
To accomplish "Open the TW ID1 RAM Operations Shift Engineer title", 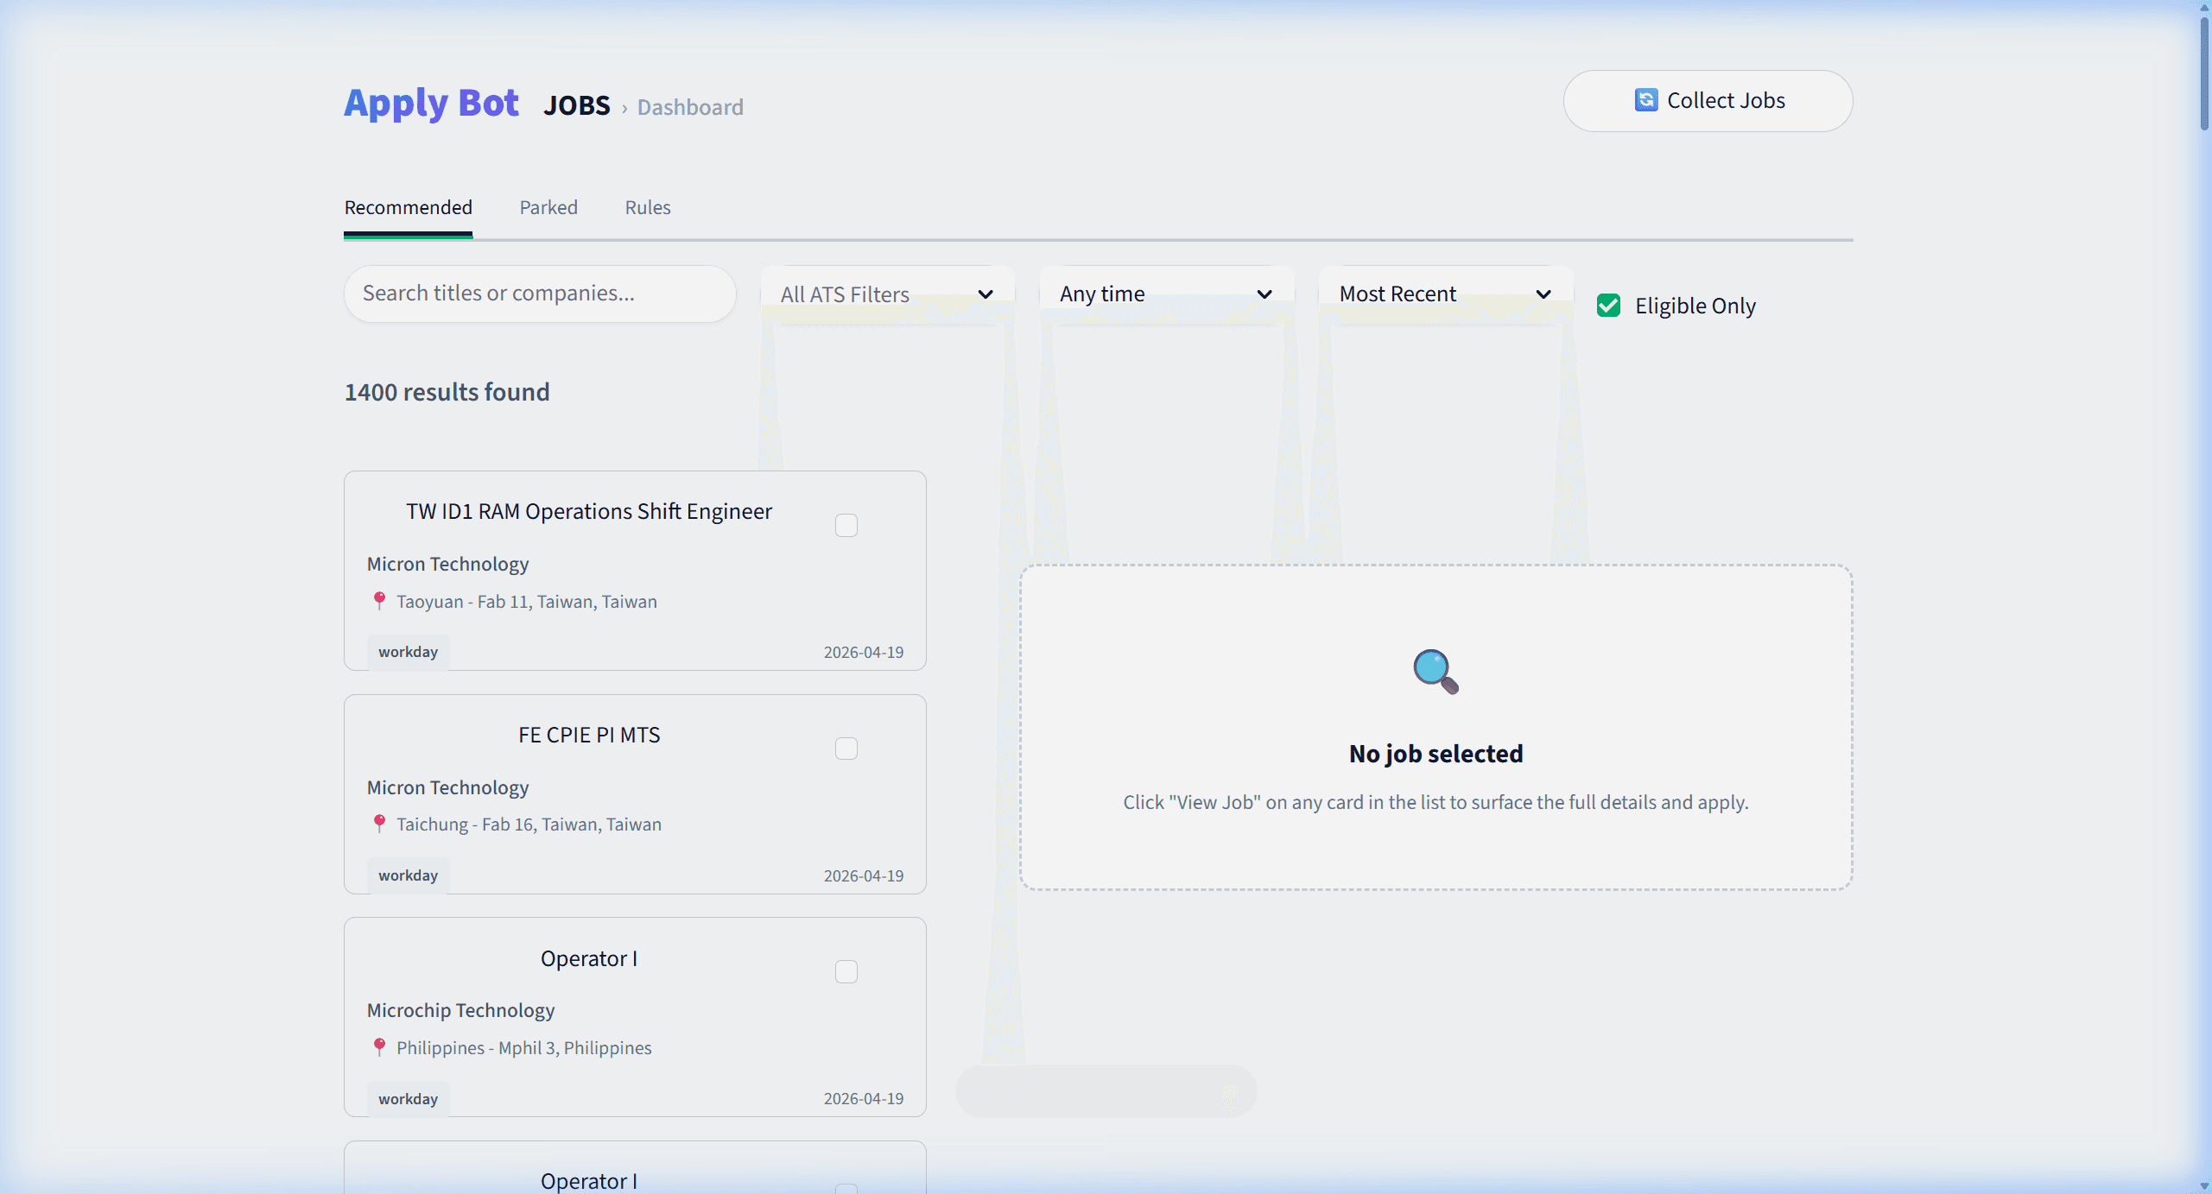I will (x=589, y=511).
